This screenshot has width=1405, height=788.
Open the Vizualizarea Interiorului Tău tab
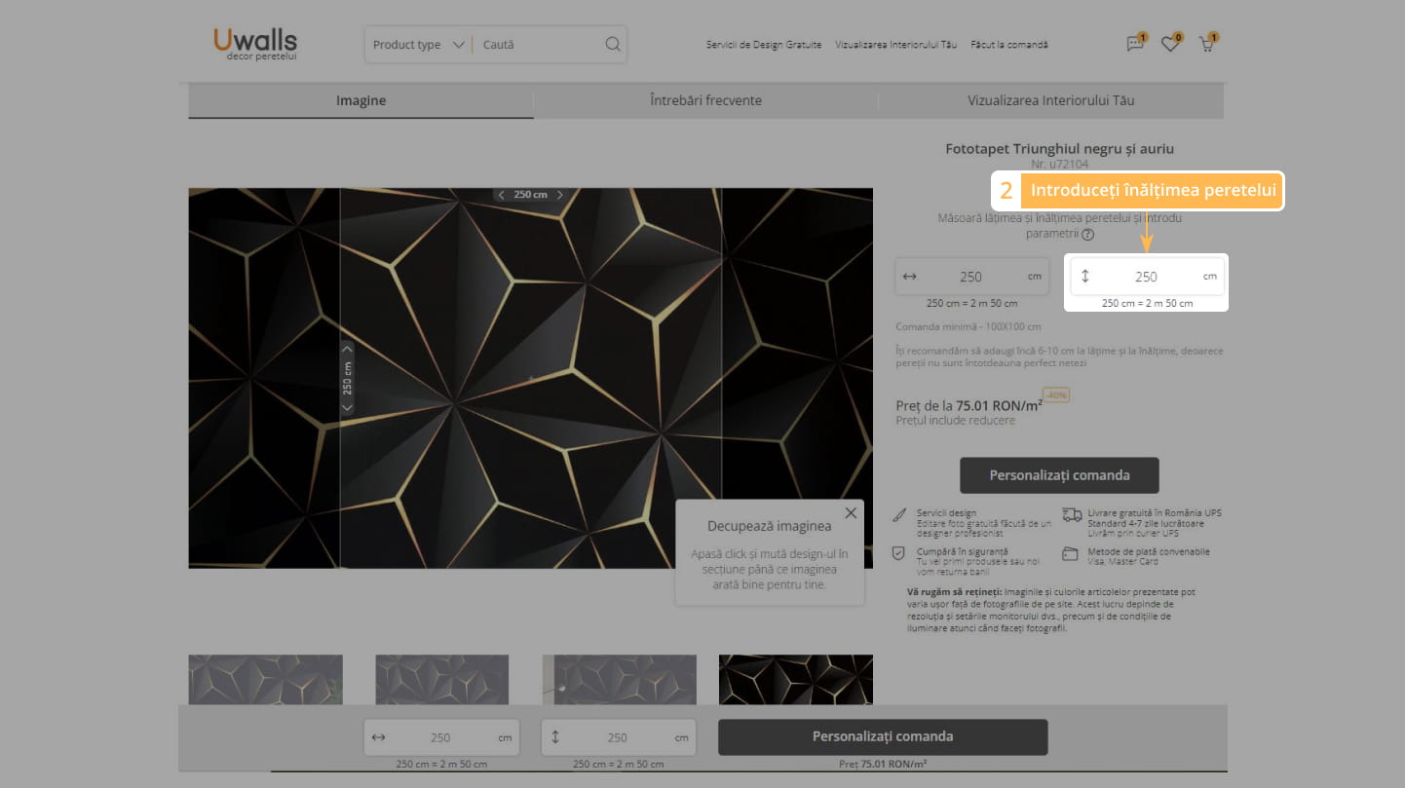[x=1050, y=100]
